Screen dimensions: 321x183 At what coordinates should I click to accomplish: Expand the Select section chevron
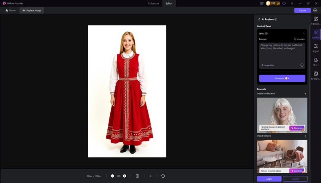point(304,34)
